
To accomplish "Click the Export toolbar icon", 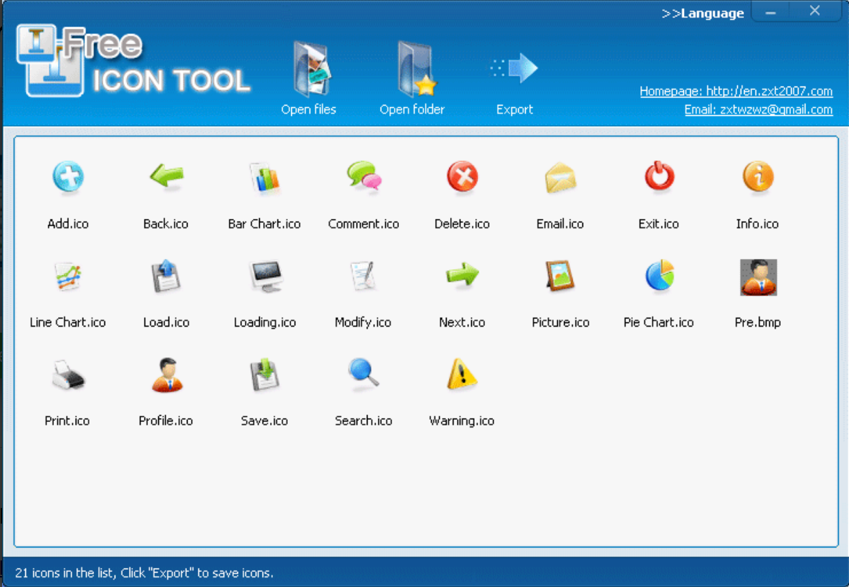I will click(515, 68).
